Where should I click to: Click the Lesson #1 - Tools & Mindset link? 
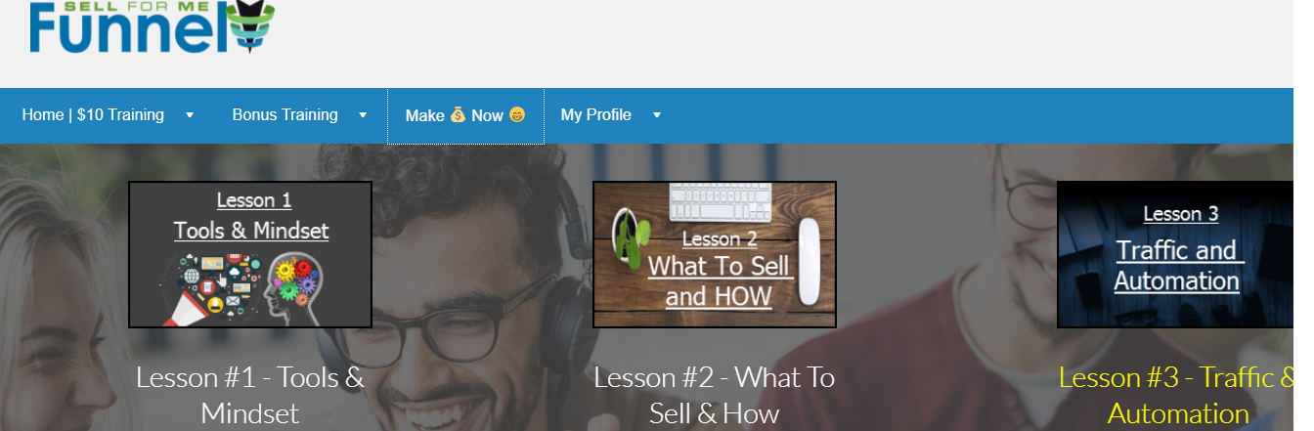pyautogui.click(x=250, y=395)
